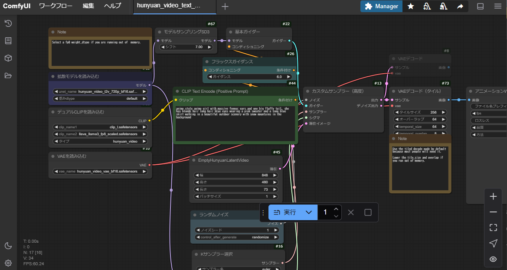Viewport: 507px width, 270px height.
Task: Open the サンプラー名 euler selector
Action: pos(238,268)
